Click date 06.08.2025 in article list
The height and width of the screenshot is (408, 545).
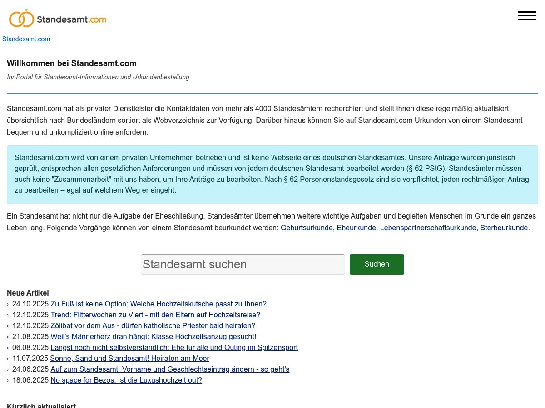tap(30, 347)
